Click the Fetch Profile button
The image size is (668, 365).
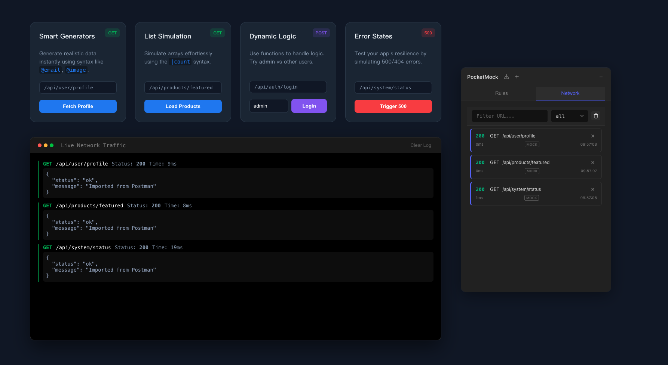[x=78, y=106]
